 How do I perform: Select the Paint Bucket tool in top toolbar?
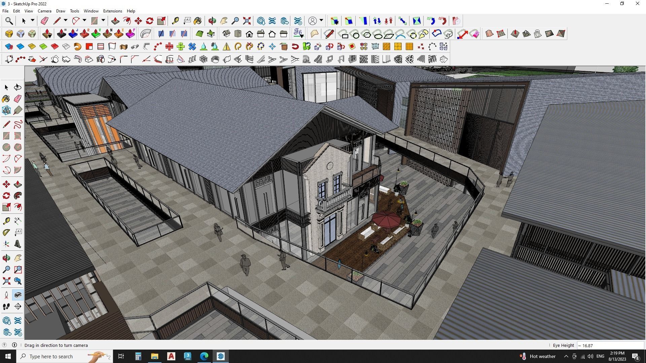[198, 21]
